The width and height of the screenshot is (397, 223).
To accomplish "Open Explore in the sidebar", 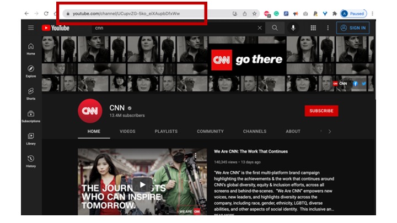I will [x=31, y=71].
